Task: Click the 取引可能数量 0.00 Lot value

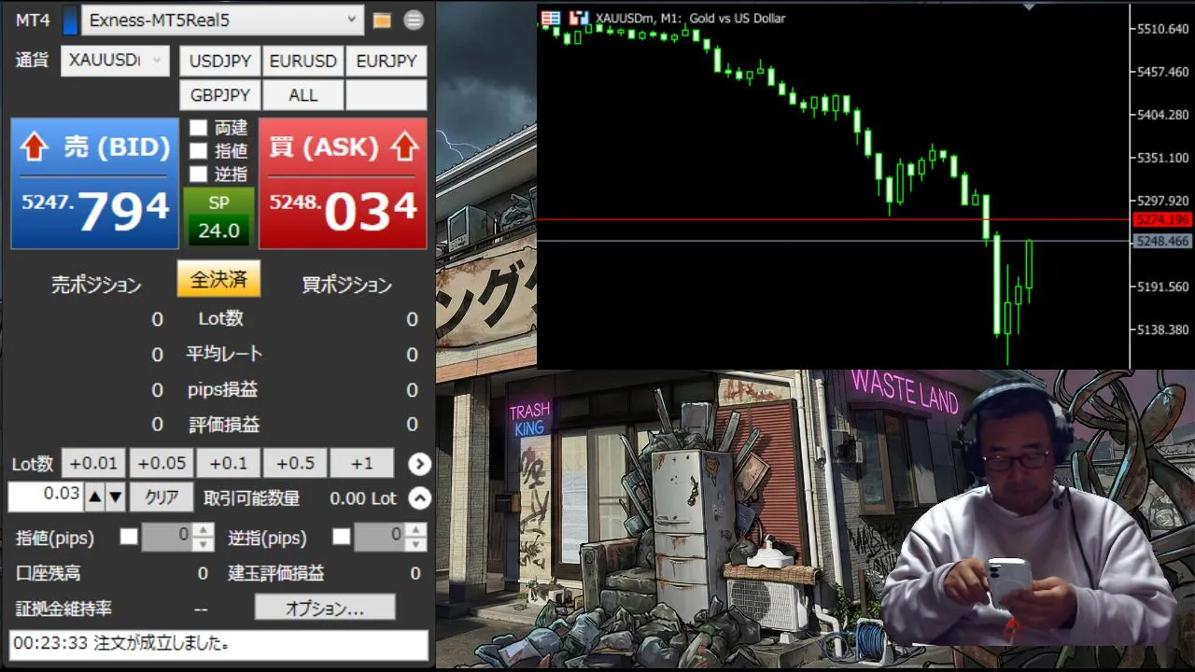Action: pyautogui.click(x=363, y=498)
